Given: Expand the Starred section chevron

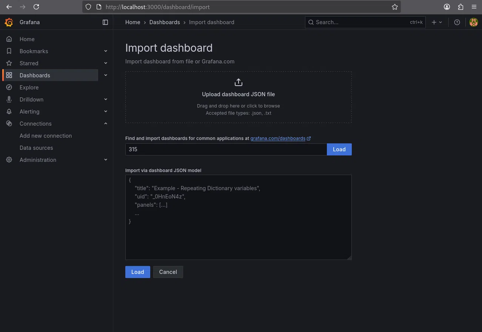Looking at the screenshot, I should click(106, 63).
